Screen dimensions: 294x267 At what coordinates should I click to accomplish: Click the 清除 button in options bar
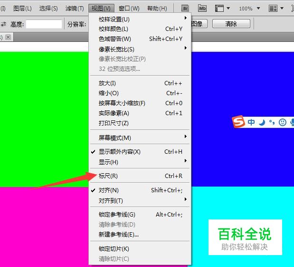click(x=231, y=24)
